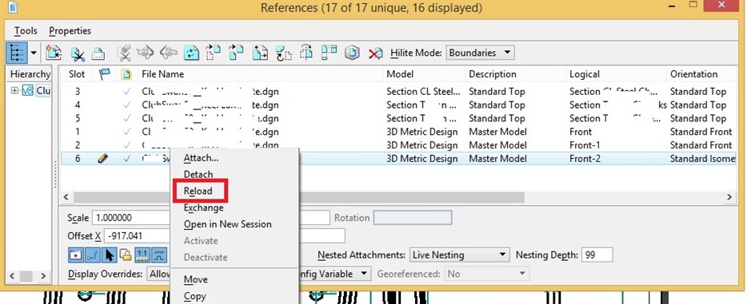Toggle the Show Hierarchy tree icon

tap(17, 53)
